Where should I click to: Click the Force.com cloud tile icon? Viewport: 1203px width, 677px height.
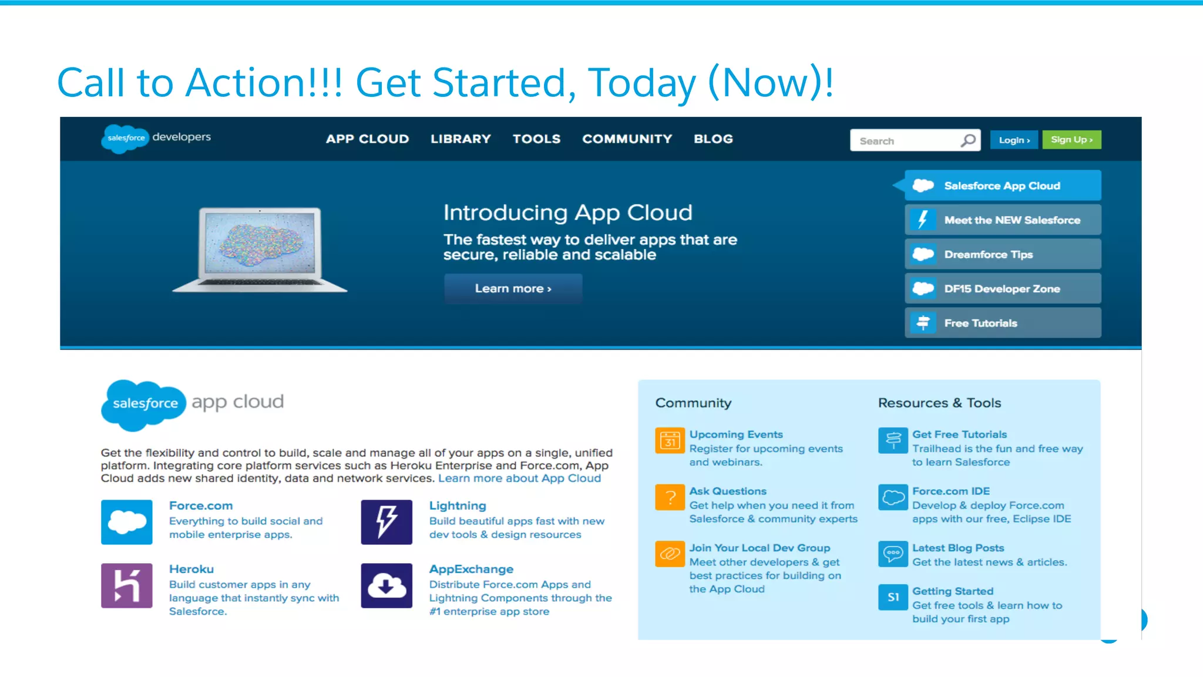pos(126,522)
